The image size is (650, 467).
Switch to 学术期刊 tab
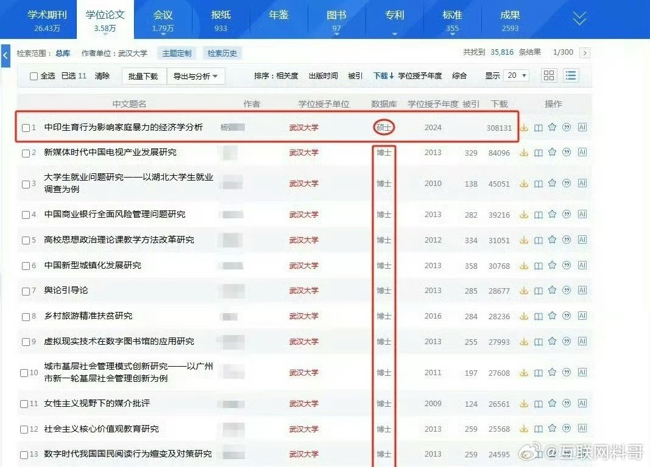pyautogui.click(x=47, y=20)
